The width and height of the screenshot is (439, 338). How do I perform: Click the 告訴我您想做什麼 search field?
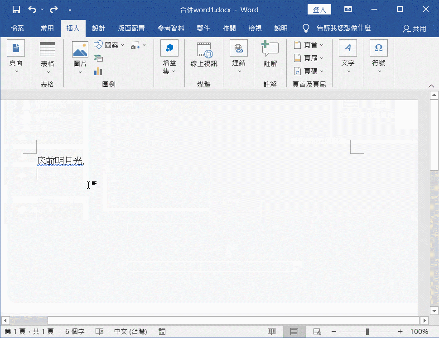click(x=343, y=29)
